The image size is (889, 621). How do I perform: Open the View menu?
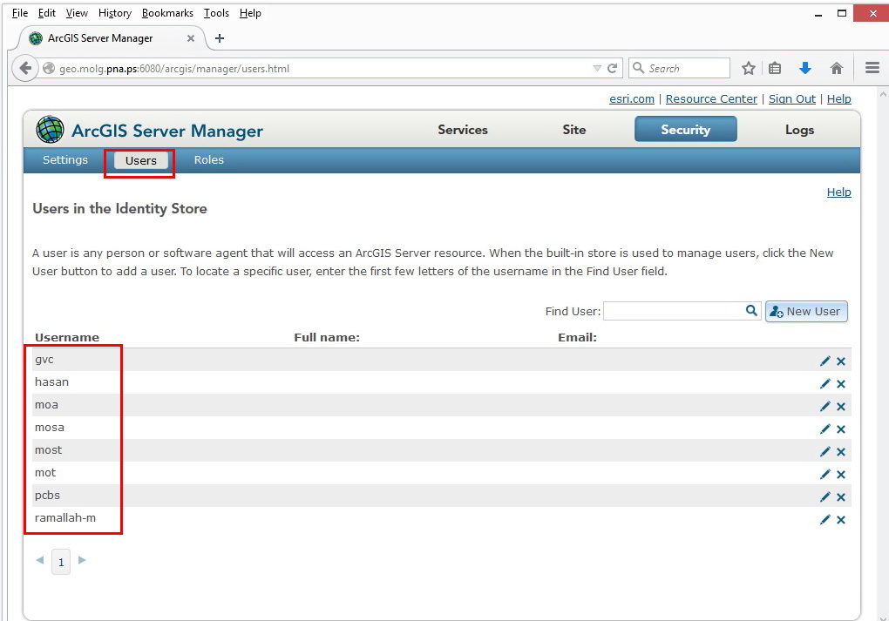[x=77, y=13]
